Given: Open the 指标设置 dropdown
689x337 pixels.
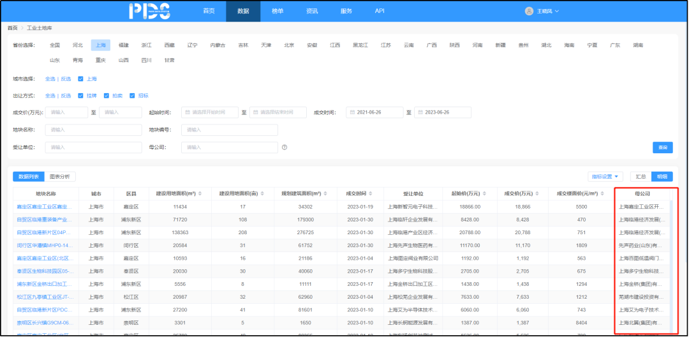Looking at the screenshot, I should pos(605,177).
